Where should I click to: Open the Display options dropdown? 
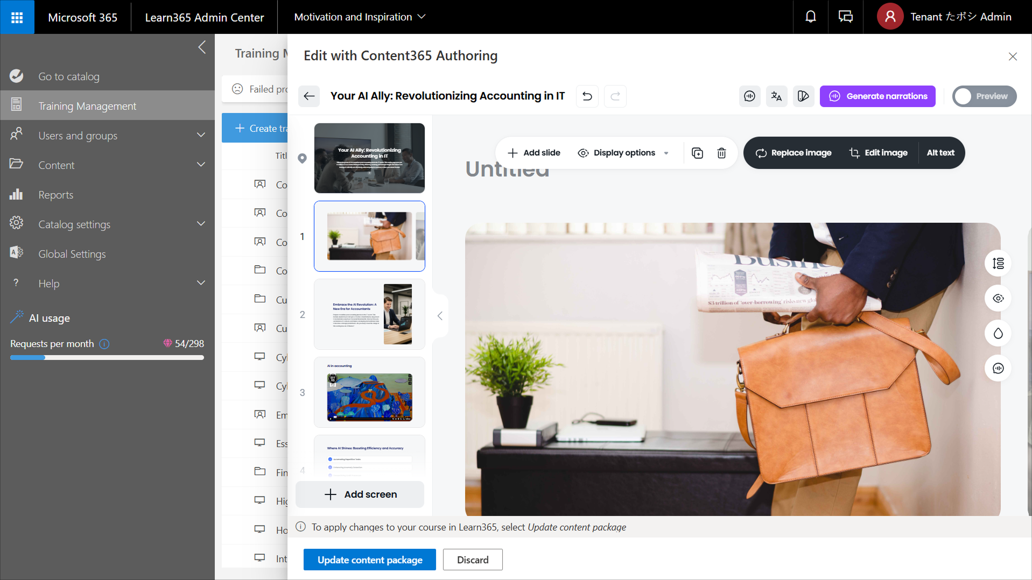[x=623, y=153]
